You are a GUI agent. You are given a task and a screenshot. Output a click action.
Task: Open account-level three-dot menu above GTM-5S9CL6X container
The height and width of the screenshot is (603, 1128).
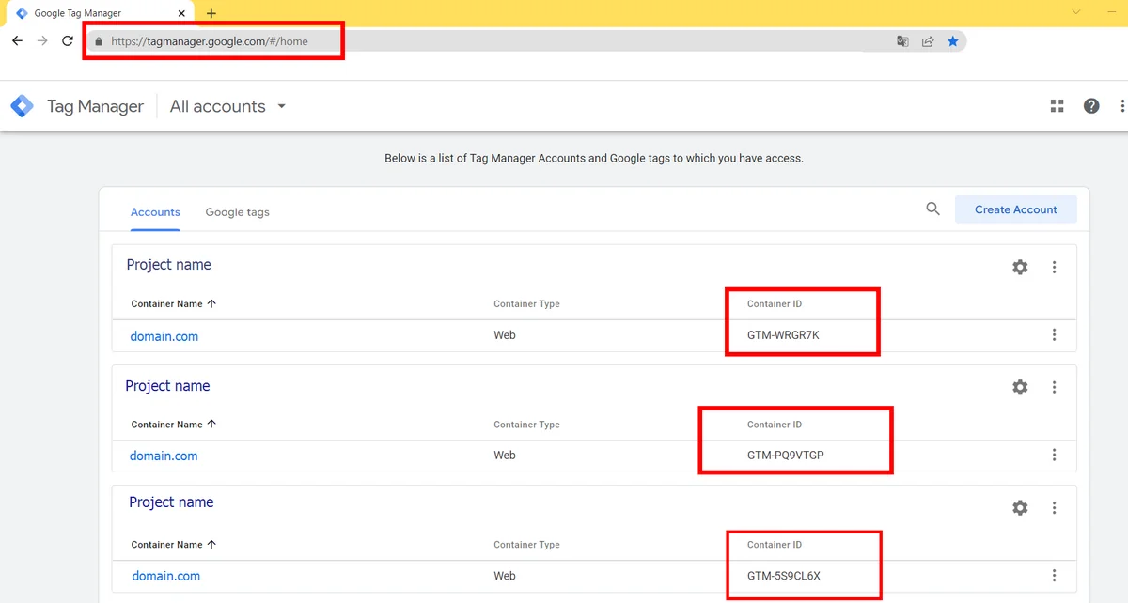pos(1054,508)
